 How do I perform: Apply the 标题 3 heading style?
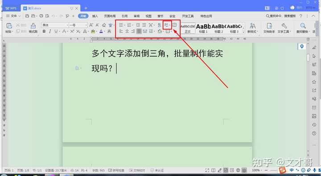234,29
